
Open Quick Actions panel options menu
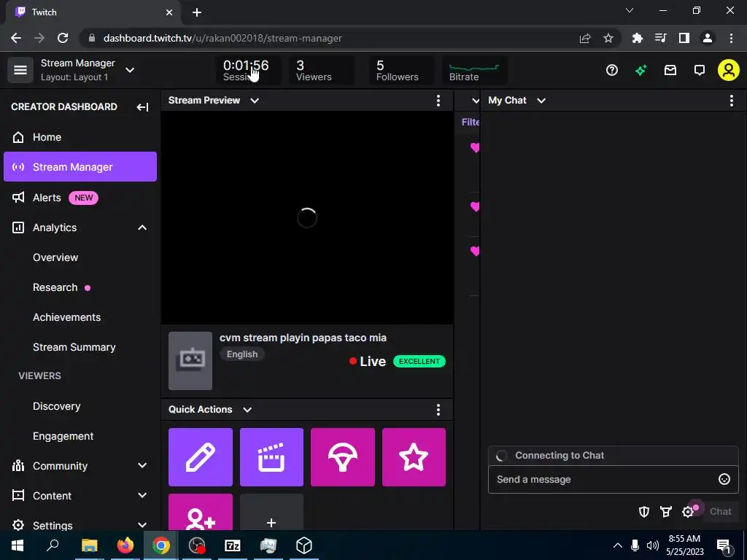tap(438, 410)
